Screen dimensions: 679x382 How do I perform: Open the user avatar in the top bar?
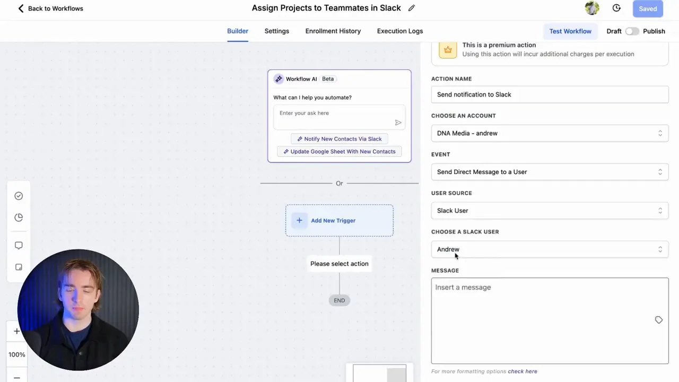pyautogui.click(x=592, y=8)
